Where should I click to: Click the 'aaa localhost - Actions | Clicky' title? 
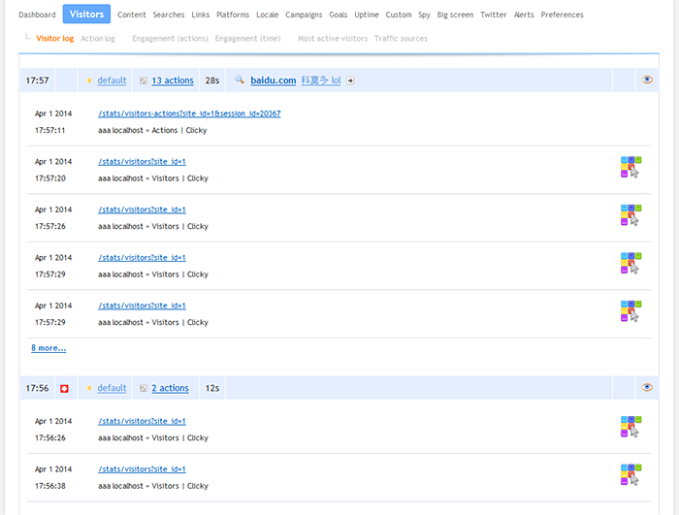(152, 130)
